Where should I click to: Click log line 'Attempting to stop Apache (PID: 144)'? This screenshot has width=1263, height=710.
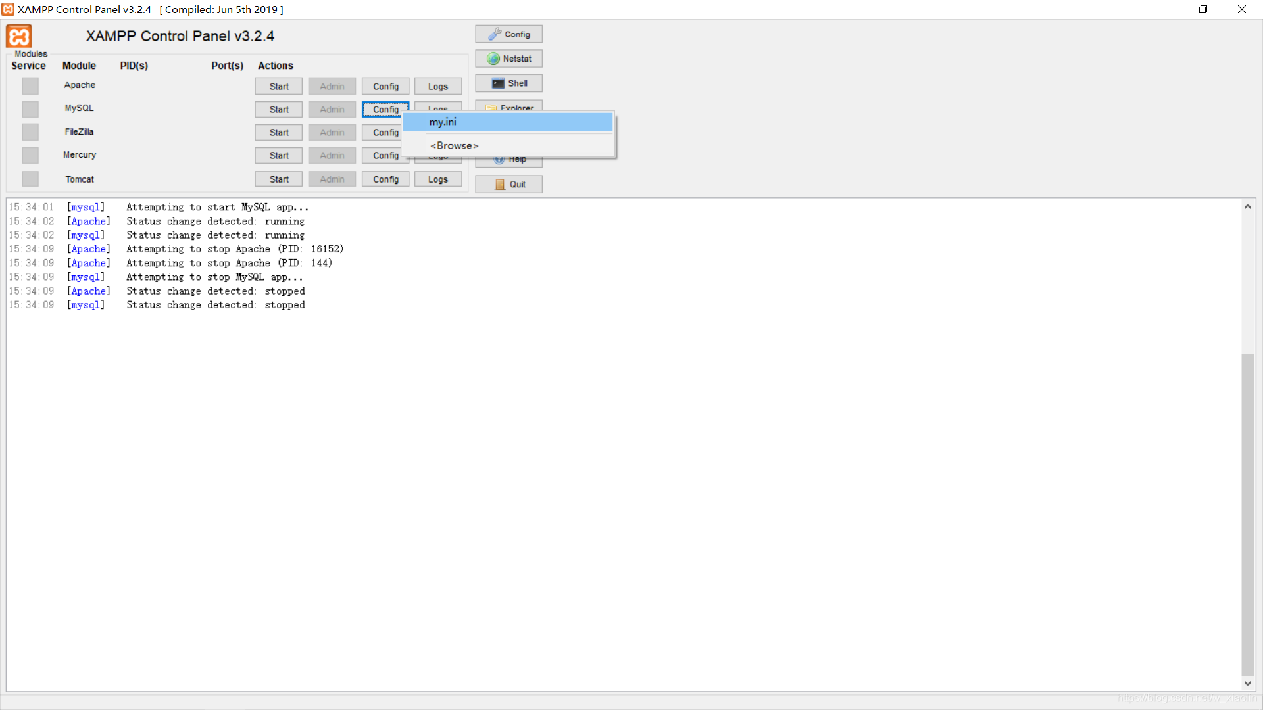tap(229, 263)
